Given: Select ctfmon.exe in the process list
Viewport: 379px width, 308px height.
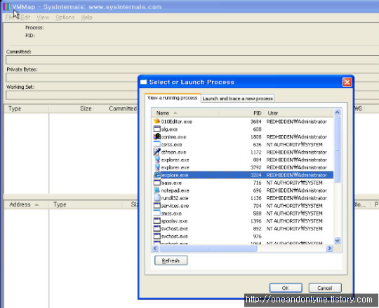Looking at the screenshot, I should [x=173, y=152].
